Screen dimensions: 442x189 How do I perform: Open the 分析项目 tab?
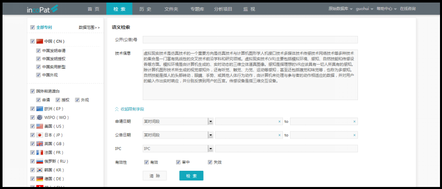click(223, 9)
